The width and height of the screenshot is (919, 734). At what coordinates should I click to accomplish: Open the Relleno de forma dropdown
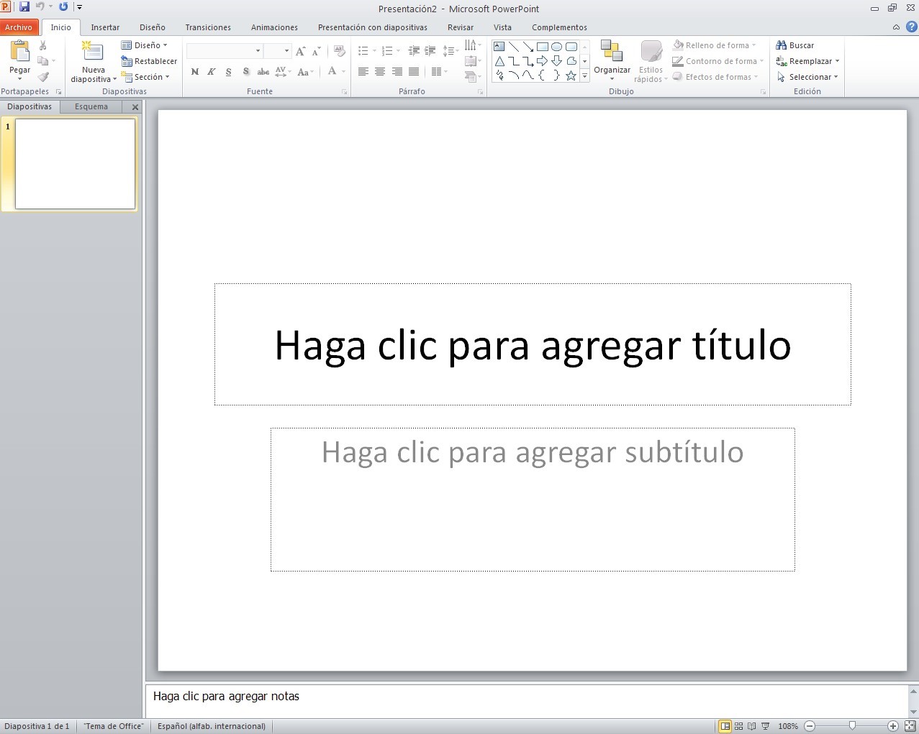[x=716, y=45]
